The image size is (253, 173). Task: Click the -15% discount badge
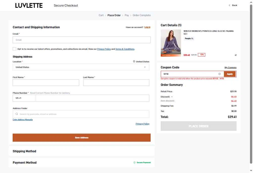click(201, 55)
